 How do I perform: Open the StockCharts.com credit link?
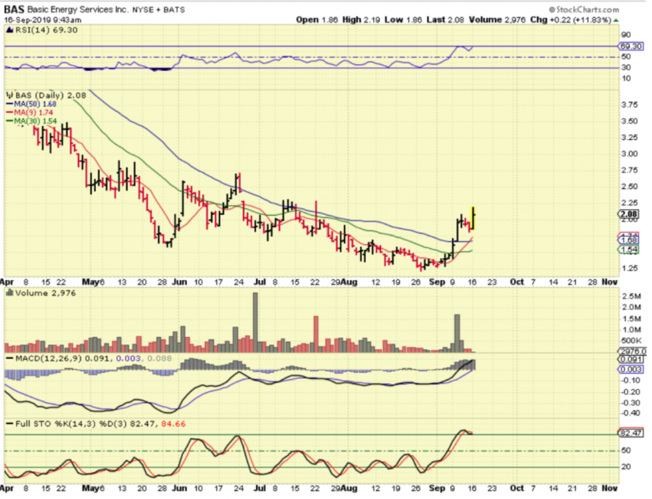[x=584, y=9]
